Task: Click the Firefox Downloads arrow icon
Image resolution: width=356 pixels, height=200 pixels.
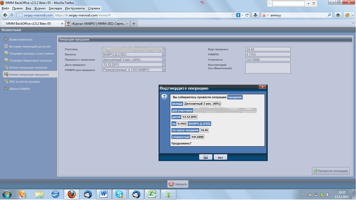Action: coord(255,15)
